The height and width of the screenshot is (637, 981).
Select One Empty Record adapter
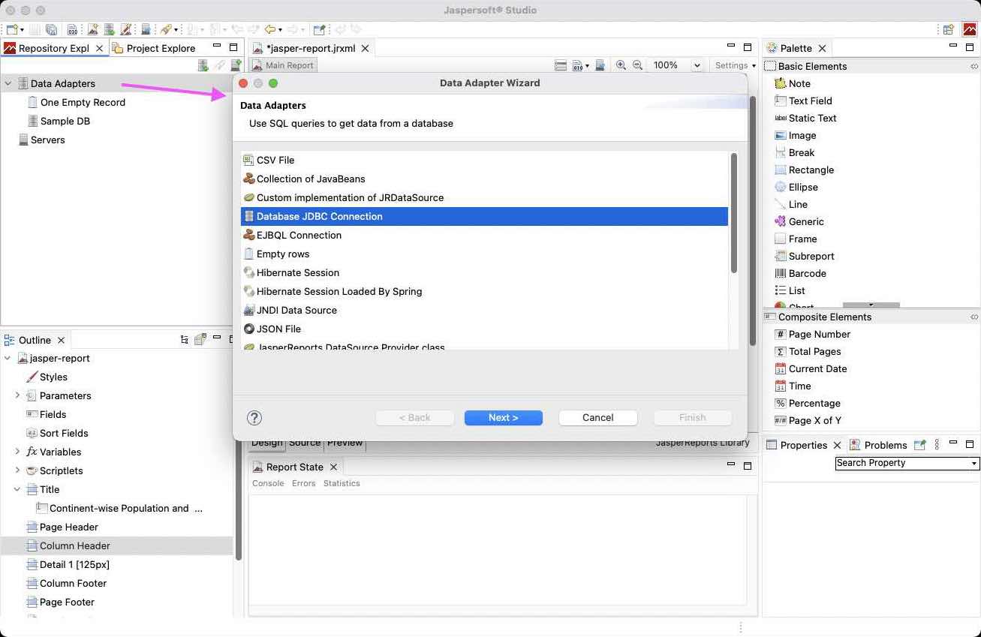coord(76,102)
